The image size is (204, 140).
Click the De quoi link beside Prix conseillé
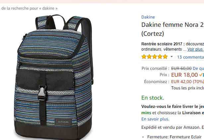198,68
